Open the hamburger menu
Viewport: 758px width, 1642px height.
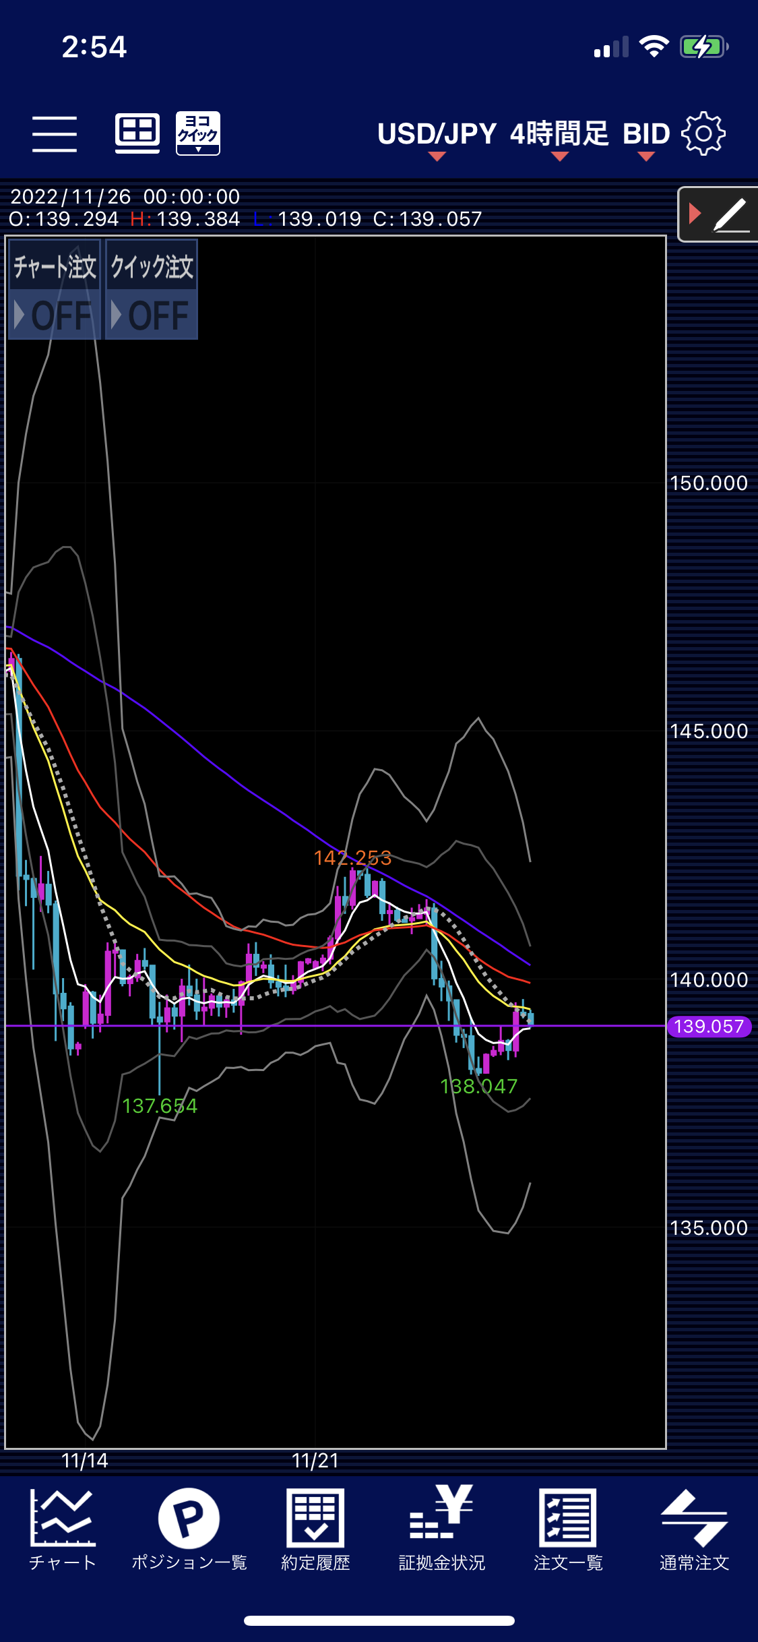click(x=55, y=133)
